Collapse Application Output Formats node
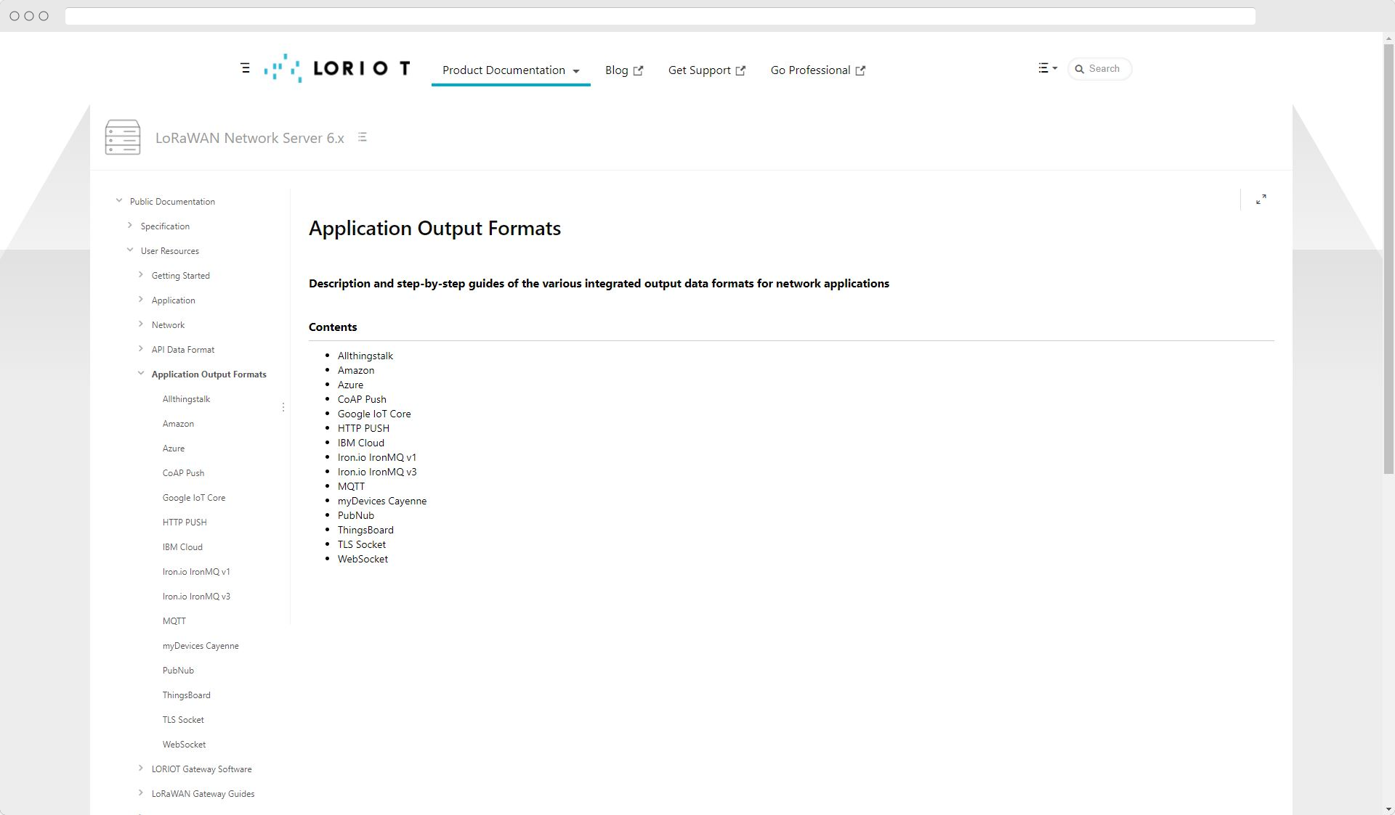This screenshot has width=1395, height=815. click(x=141, y=374)
